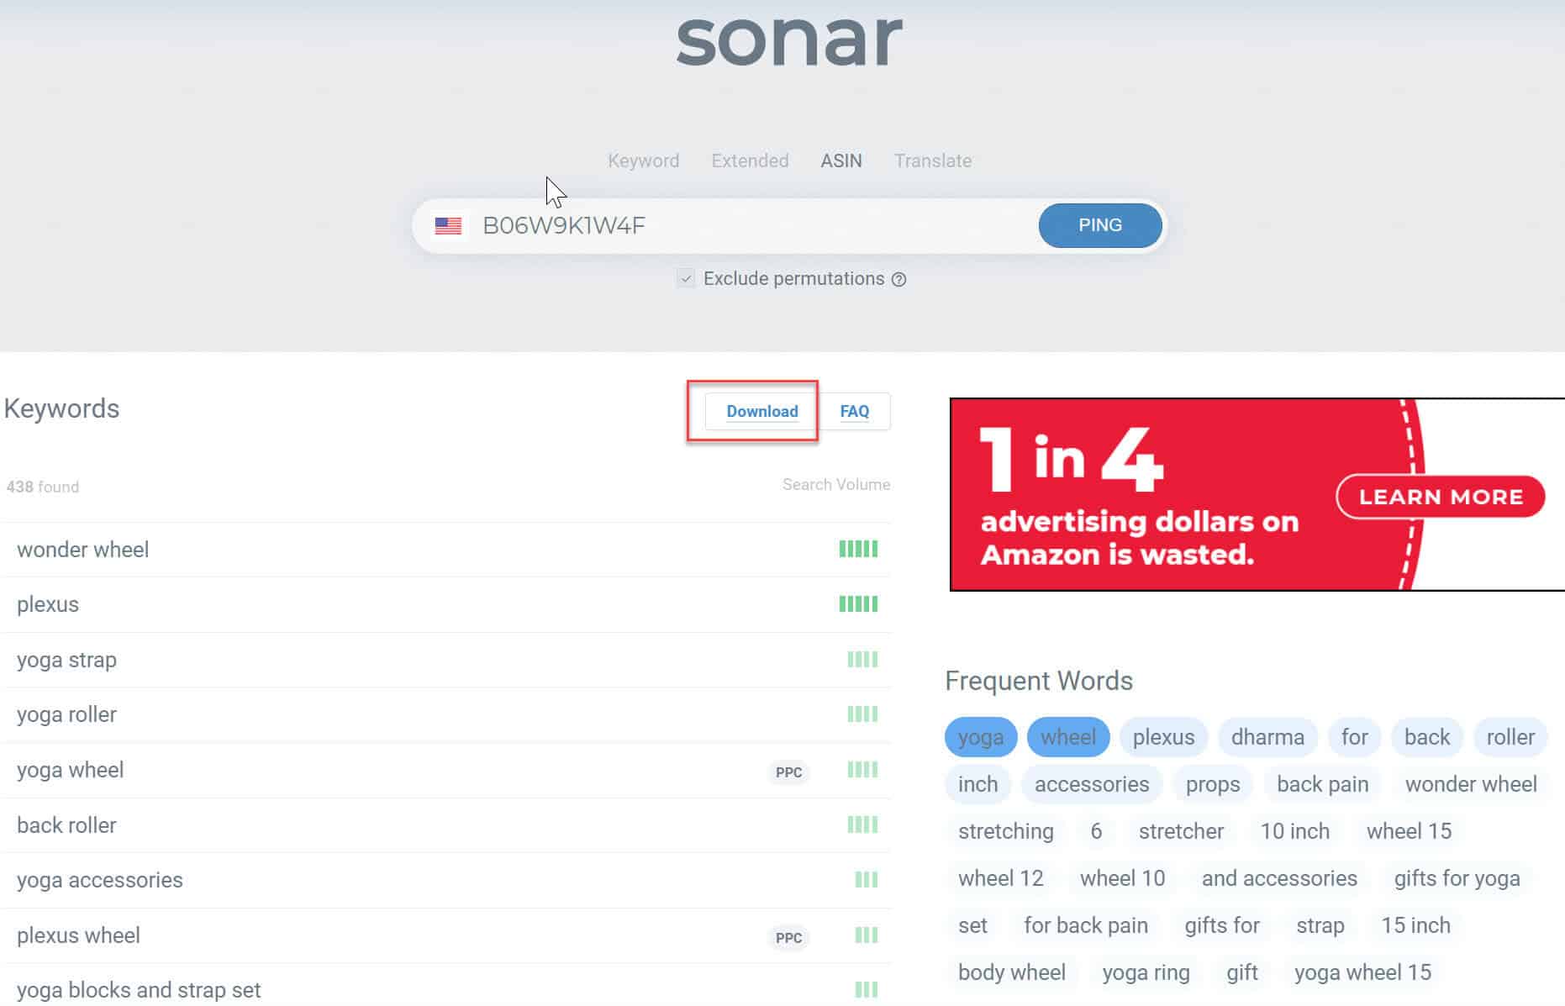The height and width of the screenshot is (1006, 1565).
Task: Click the sonar logo
Action: tap(788, 40)
